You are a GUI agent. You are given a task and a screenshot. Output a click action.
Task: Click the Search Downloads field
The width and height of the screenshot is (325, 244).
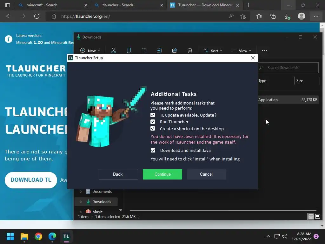pos(288,68)
